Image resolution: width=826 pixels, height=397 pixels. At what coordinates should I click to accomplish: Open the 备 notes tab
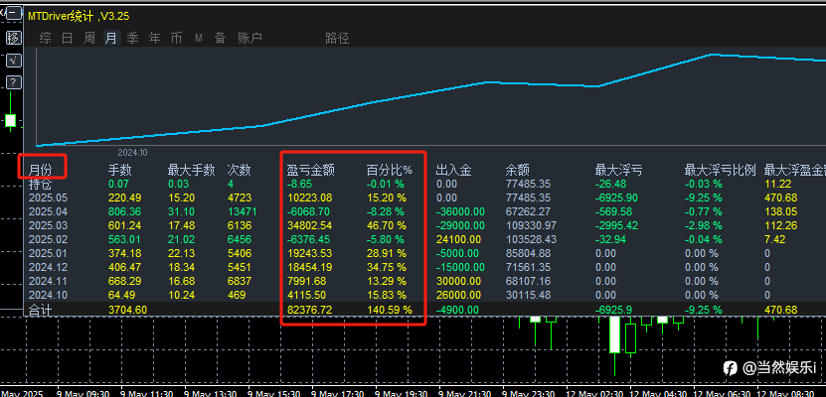point(220,39)
